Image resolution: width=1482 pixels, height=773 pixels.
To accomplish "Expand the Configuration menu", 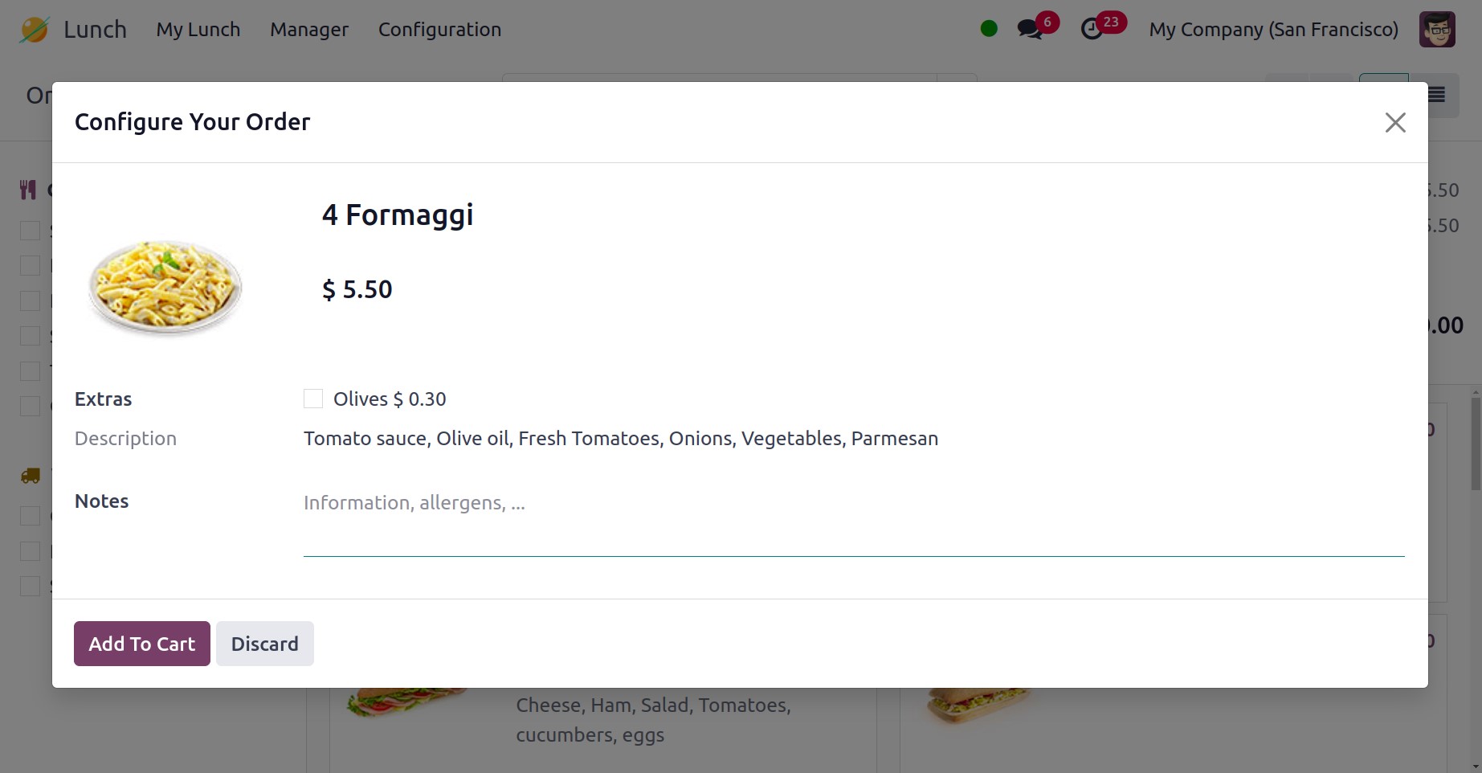I will [x=439, y=30].
